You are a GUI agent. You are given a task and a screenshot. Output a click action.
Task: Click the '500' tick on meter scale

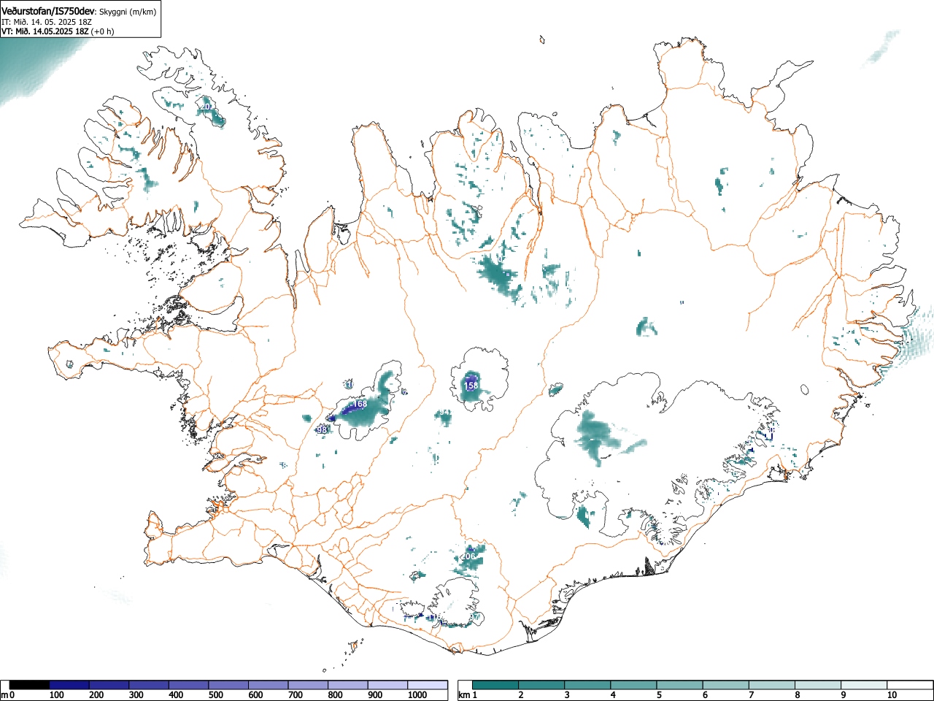tap(215, 695)
